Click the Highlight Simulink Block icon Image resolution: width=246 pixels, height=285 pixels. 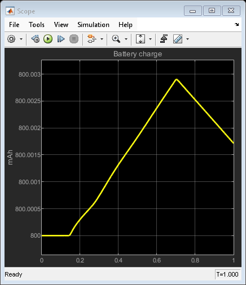pyautogui.click(x=91, y=39)
